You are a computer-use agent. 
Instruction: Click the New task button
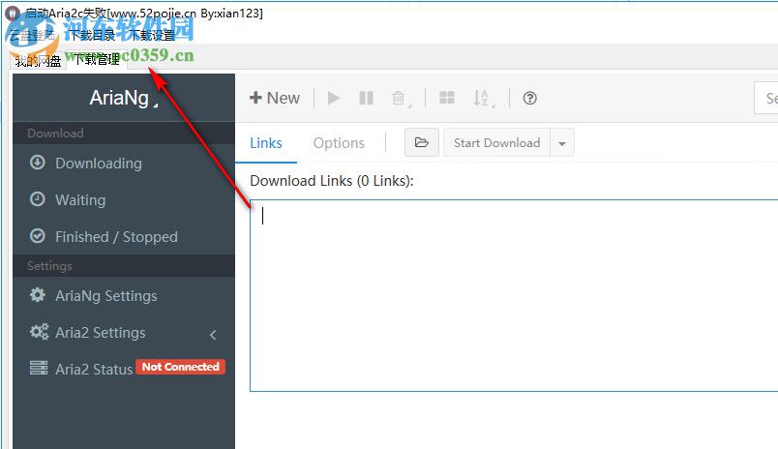click(x=275, y=98)
